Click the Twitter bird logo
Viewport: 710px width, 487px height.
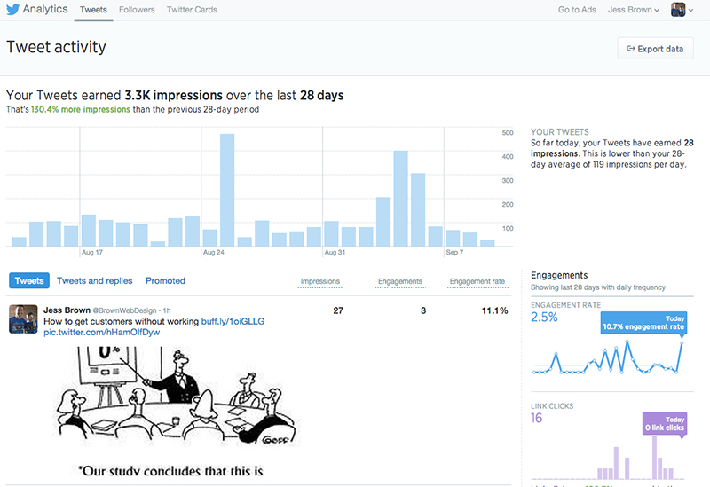12,9
